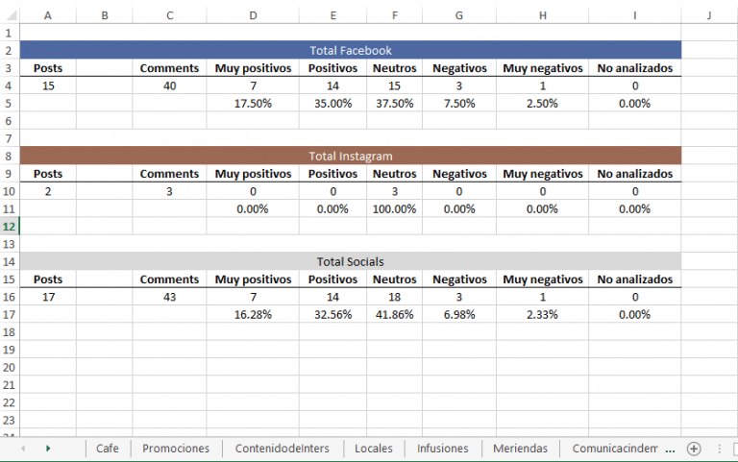Go to the next sheet with the green arrow
Image resolution: width=738 pixels, height=462 pixels.
click(48, 449)
